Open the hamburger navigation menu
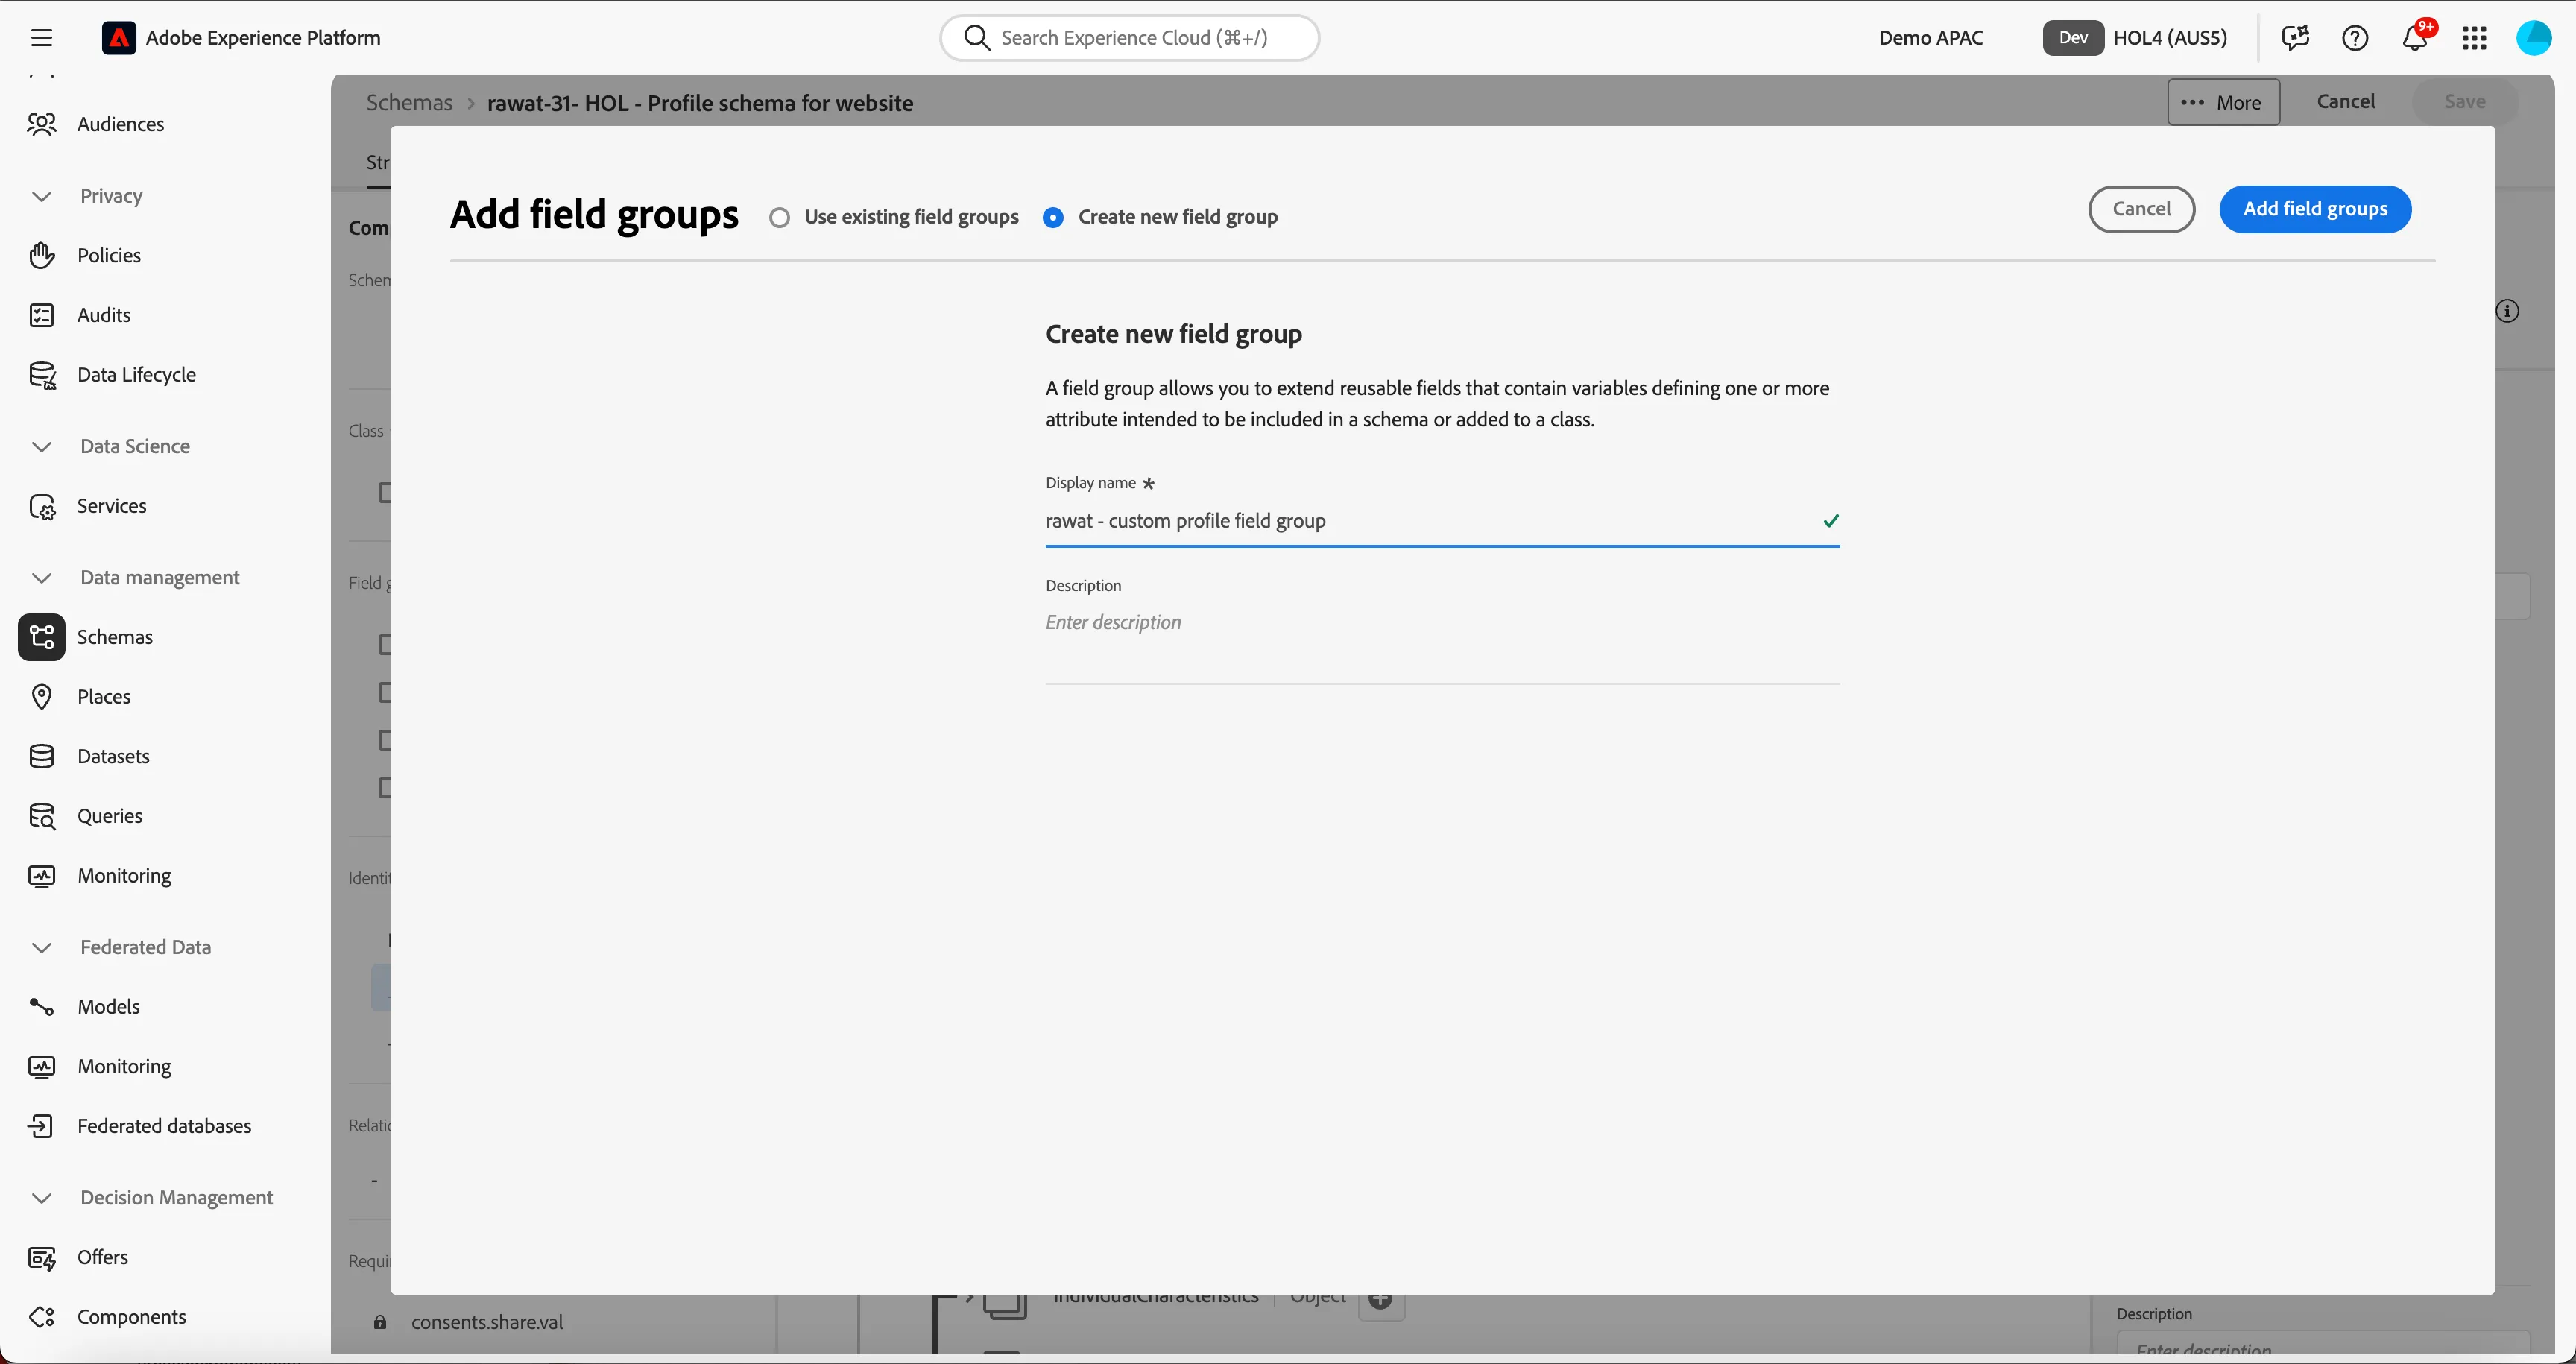This screenshot has width=2576, height=1364. pyautogui.click(x=41, y=38)
